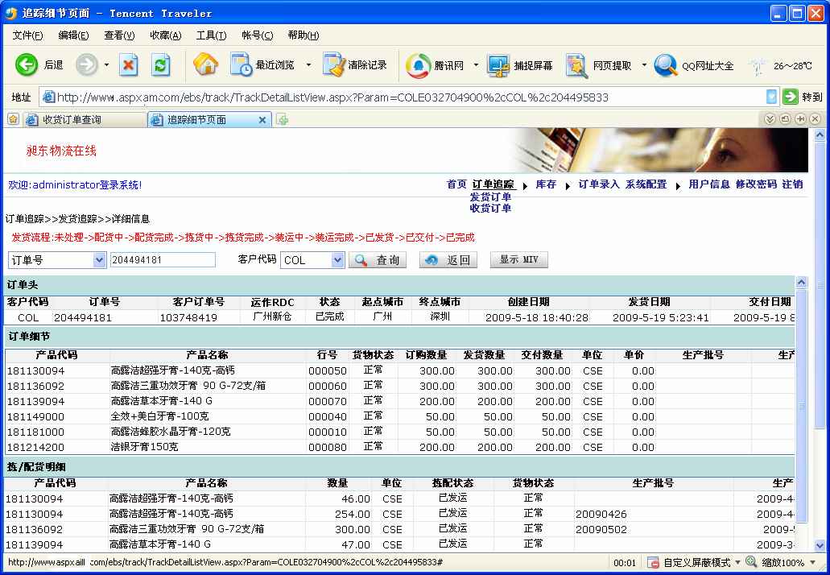830x575 pixels.
Task: Open the 工具(T) menu
Action: [211, 35]
